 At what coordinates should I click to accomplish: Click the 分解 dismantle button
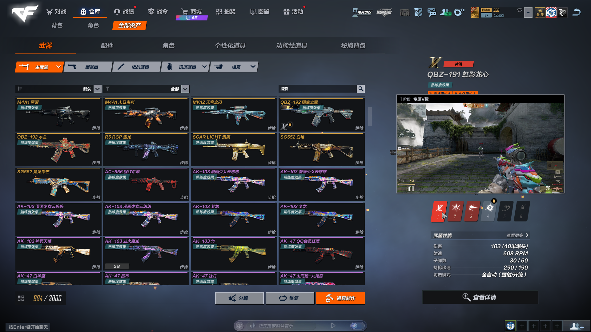click(x=239, y=298)
